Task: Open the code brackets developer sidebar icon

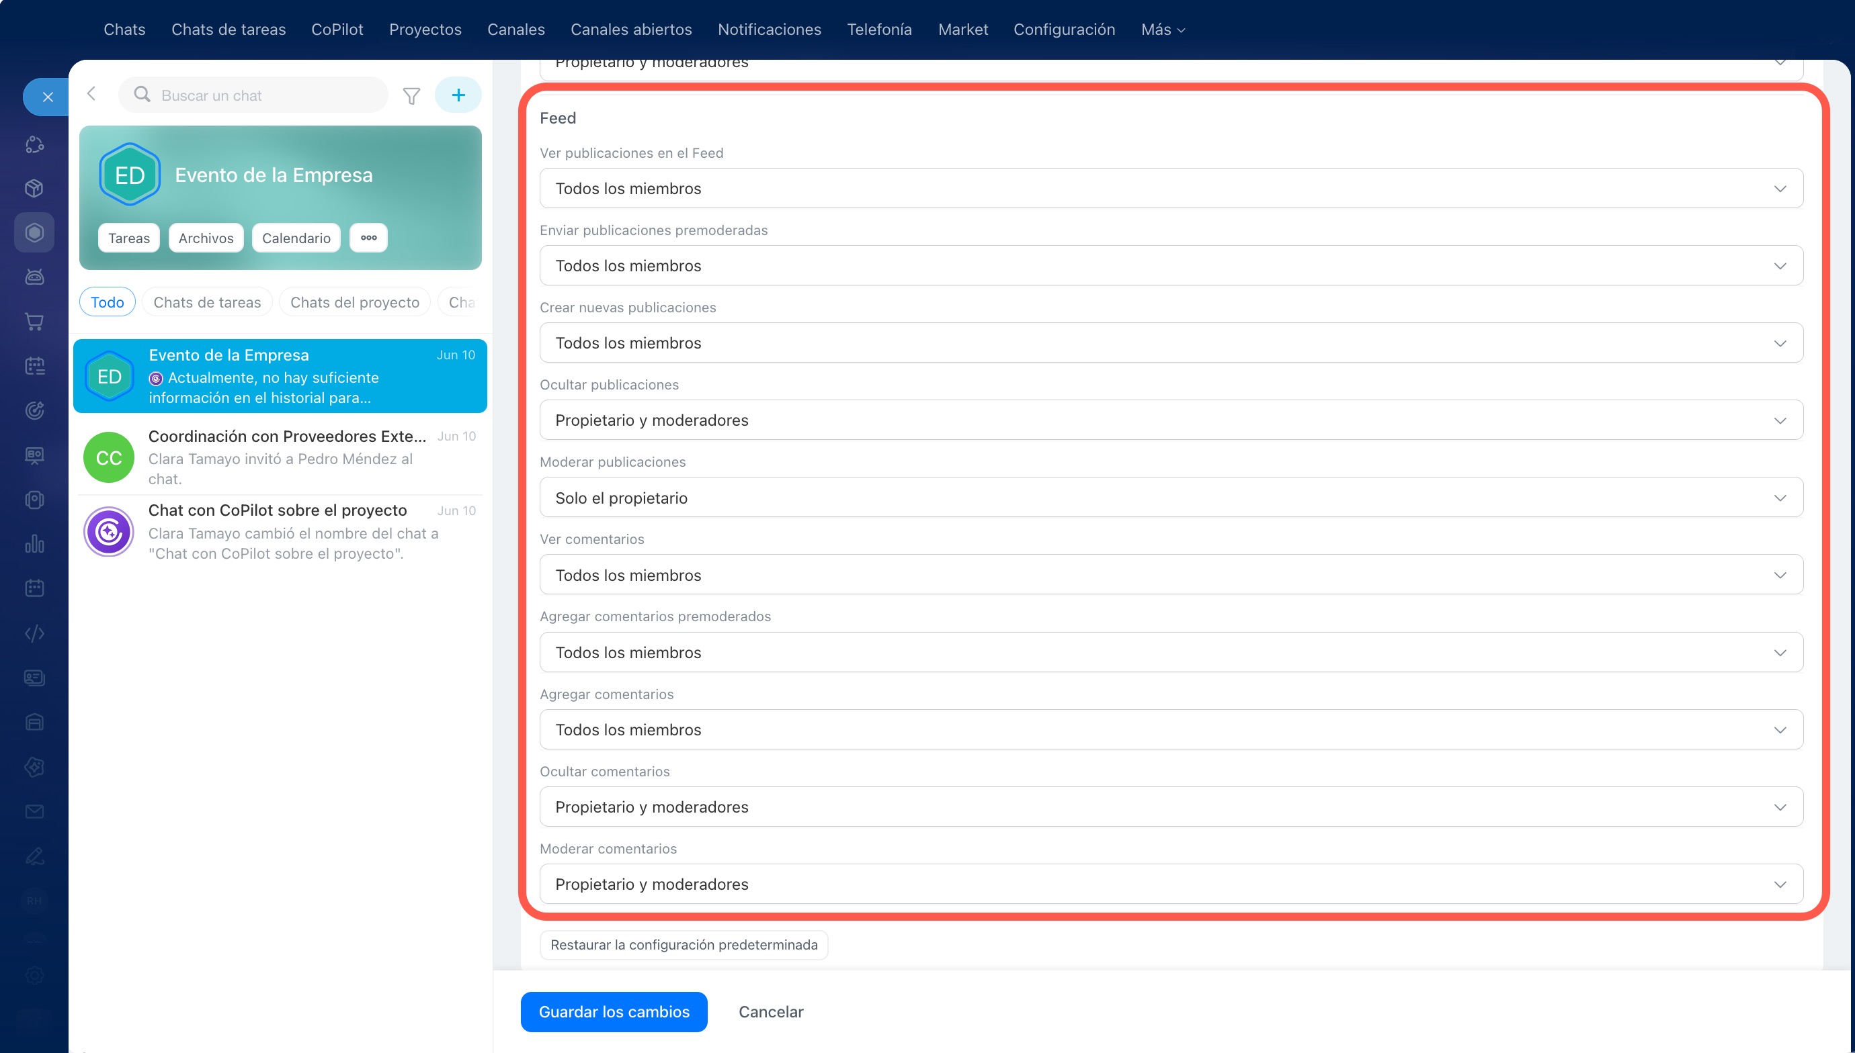Action: (34, 633)
